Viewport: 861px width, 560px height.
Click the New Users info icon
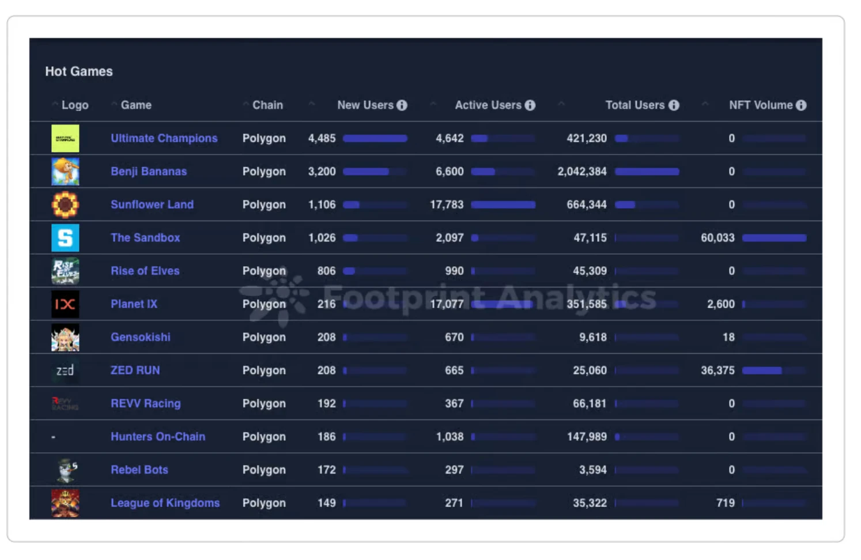402,105
